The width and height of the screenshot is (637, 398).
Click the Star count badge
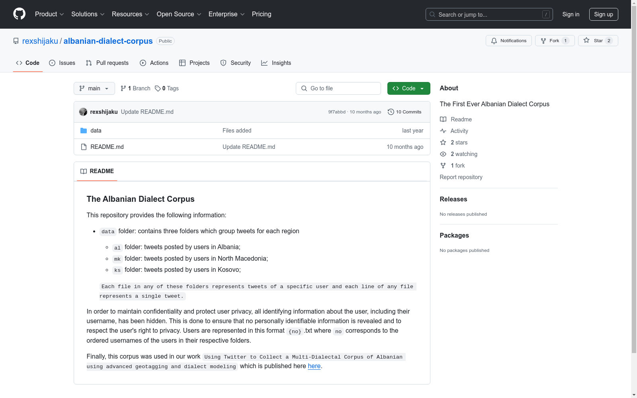coord(609,41)
